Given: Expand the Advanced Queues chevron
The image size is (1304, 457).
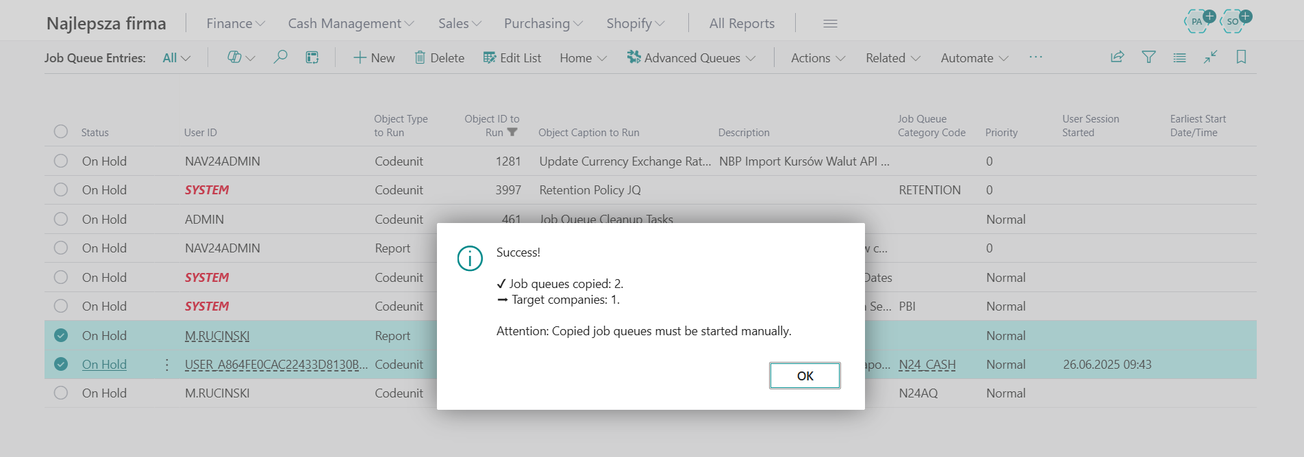Looking at the screenshot, I should [751, 58].
